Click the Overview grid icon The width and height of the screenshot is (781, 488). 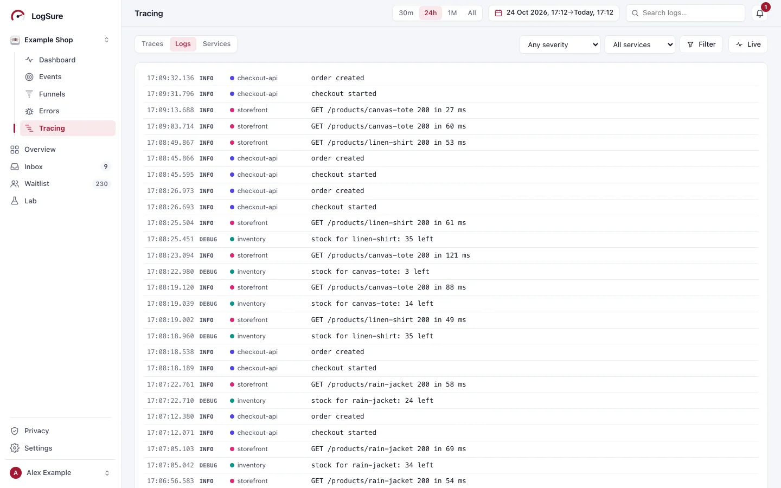point(15,150)
